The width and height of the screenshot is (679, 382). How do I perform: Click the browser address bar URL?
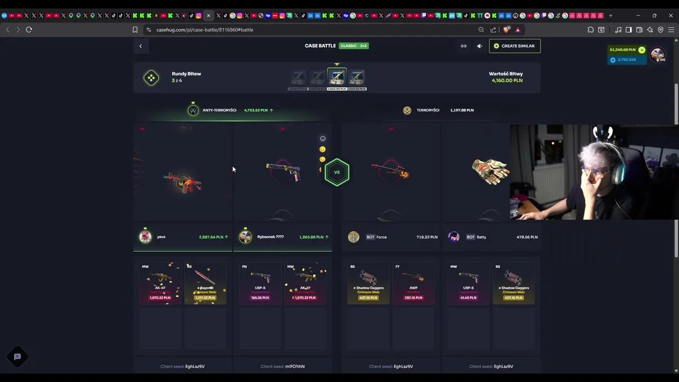tap(205, 30)
